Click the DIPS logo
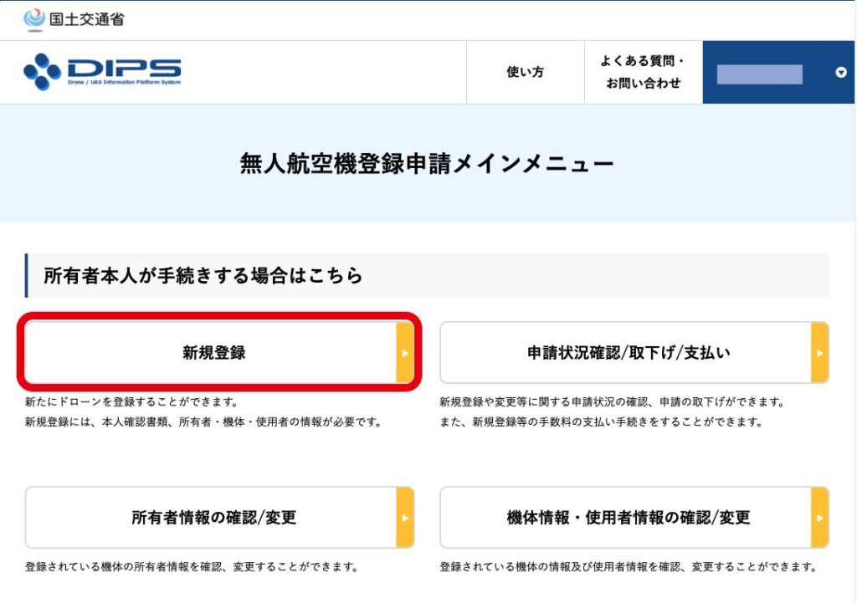This screenshot has width=857, height=603. [102, 72]
